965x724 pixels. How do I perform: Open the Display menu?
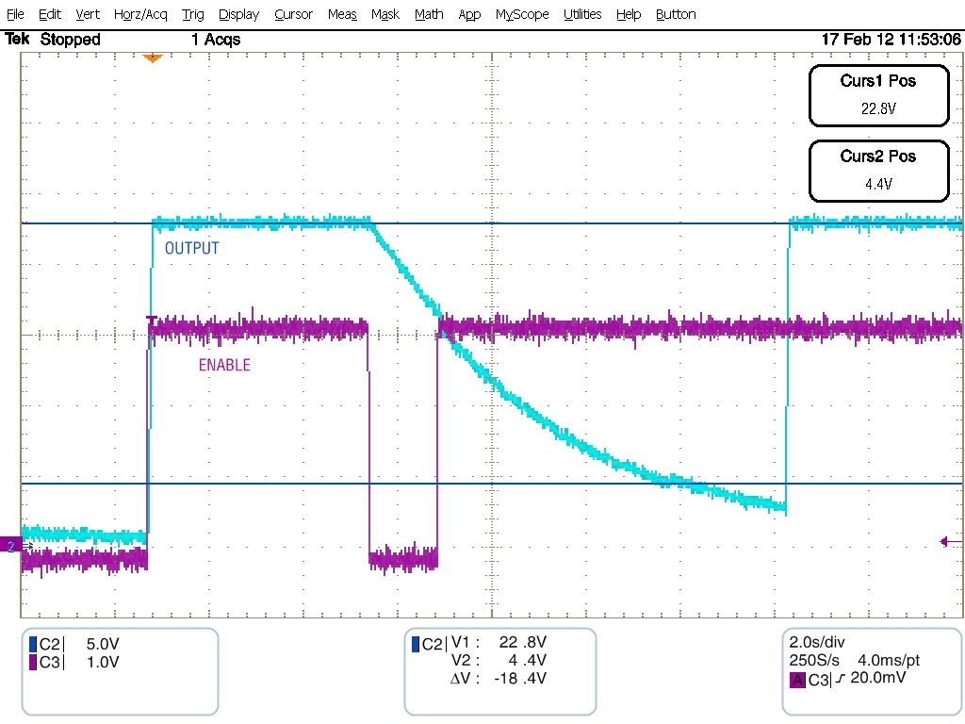238,14
